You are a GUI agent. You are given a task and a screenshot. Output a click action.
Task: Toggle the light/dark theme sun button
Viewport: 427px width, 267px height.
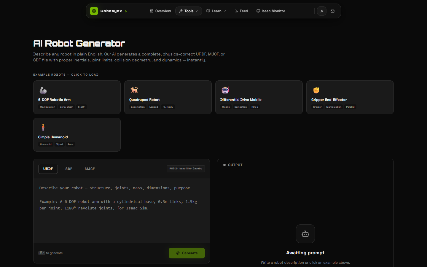coord(322,11)
